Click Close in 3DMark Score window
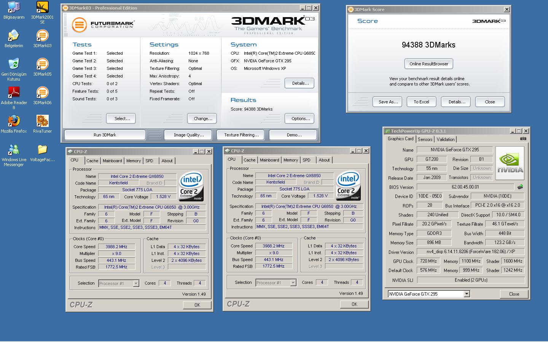548x342 pixels. (490, 102)
